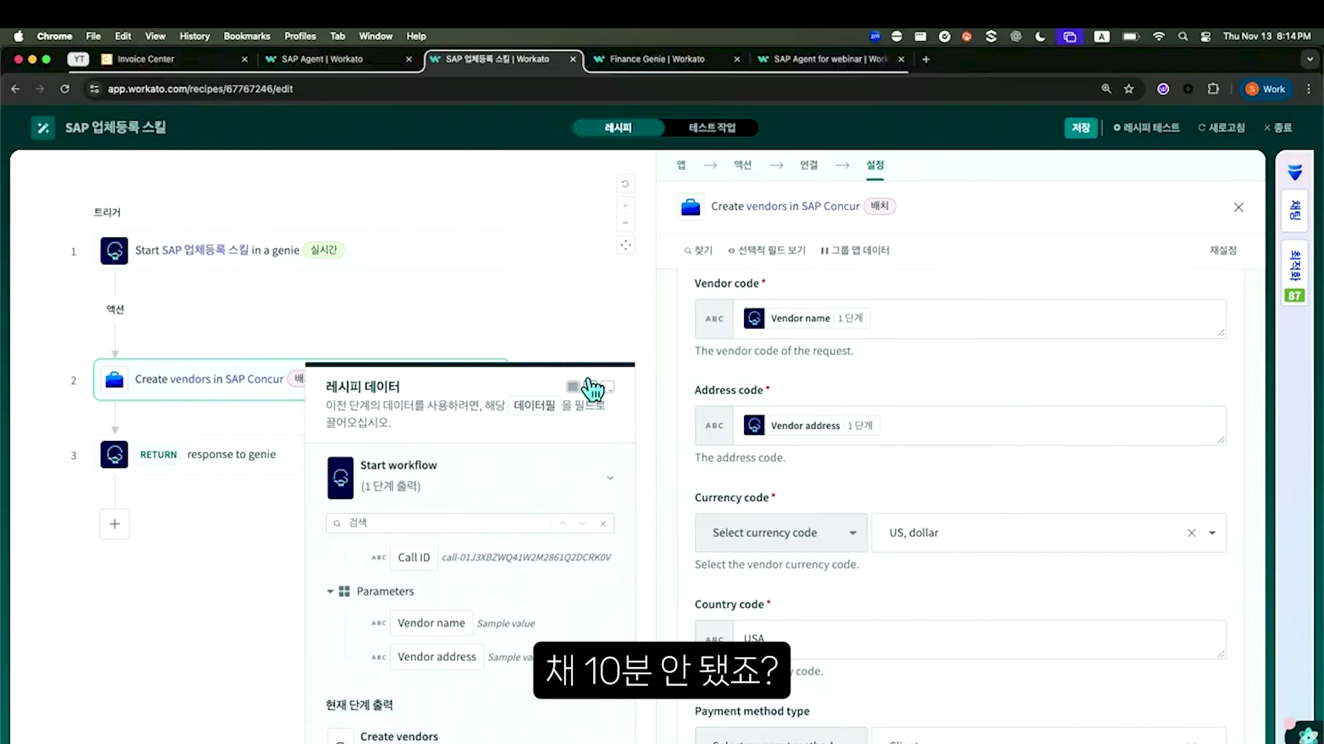
Task: Open macOS Control Center icon
Action: 1205,37
